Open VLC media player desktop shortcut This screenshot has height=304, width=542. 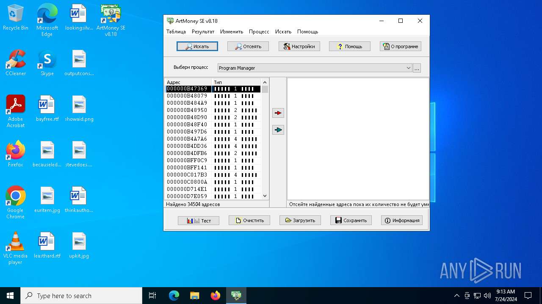coord(16,248)
